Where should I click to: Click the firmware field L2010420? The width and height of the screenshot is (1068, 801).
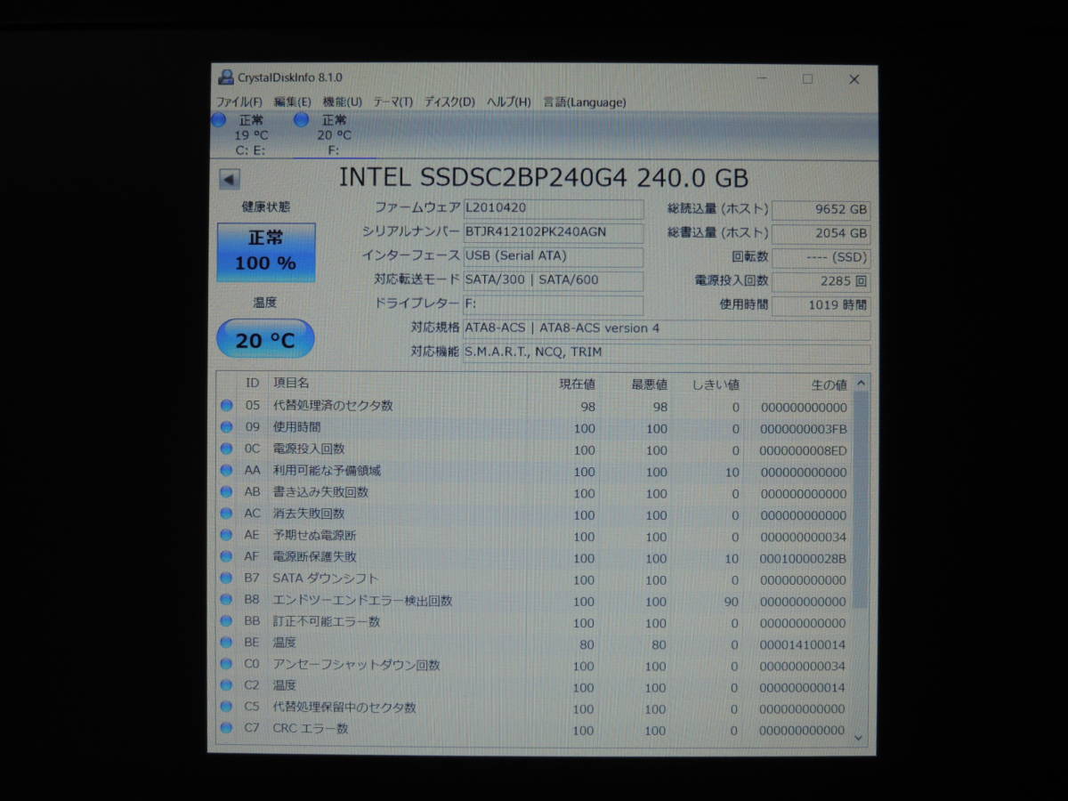coord(553,208)
